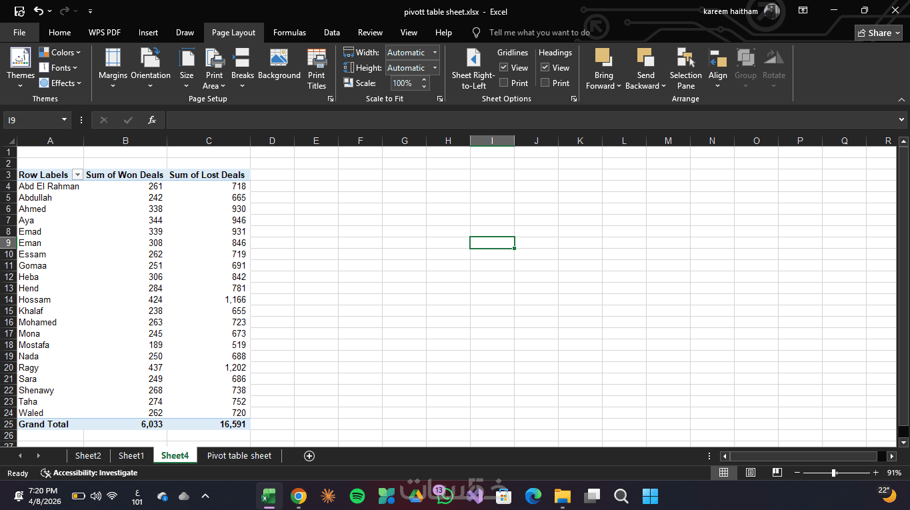Switch to the Insert tab
The image size is (910, 510).
(x=148, y=32)
